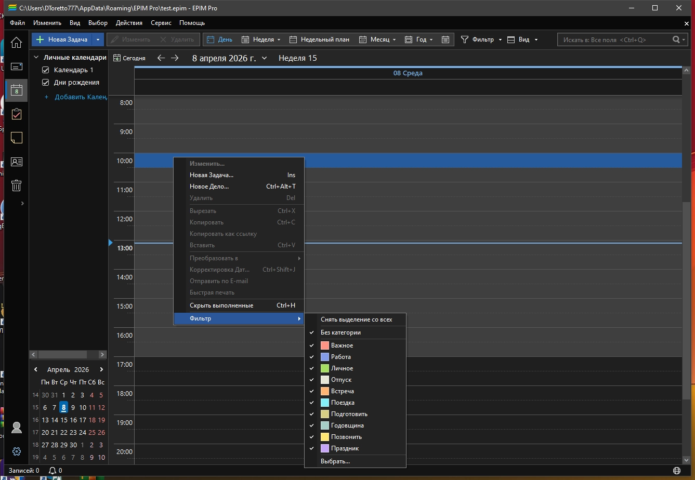Open the Notes icon in sidebar
Image resolution: width=695 pixels, height=480 pixels.
pyautogui.click(x=17, y=138)
